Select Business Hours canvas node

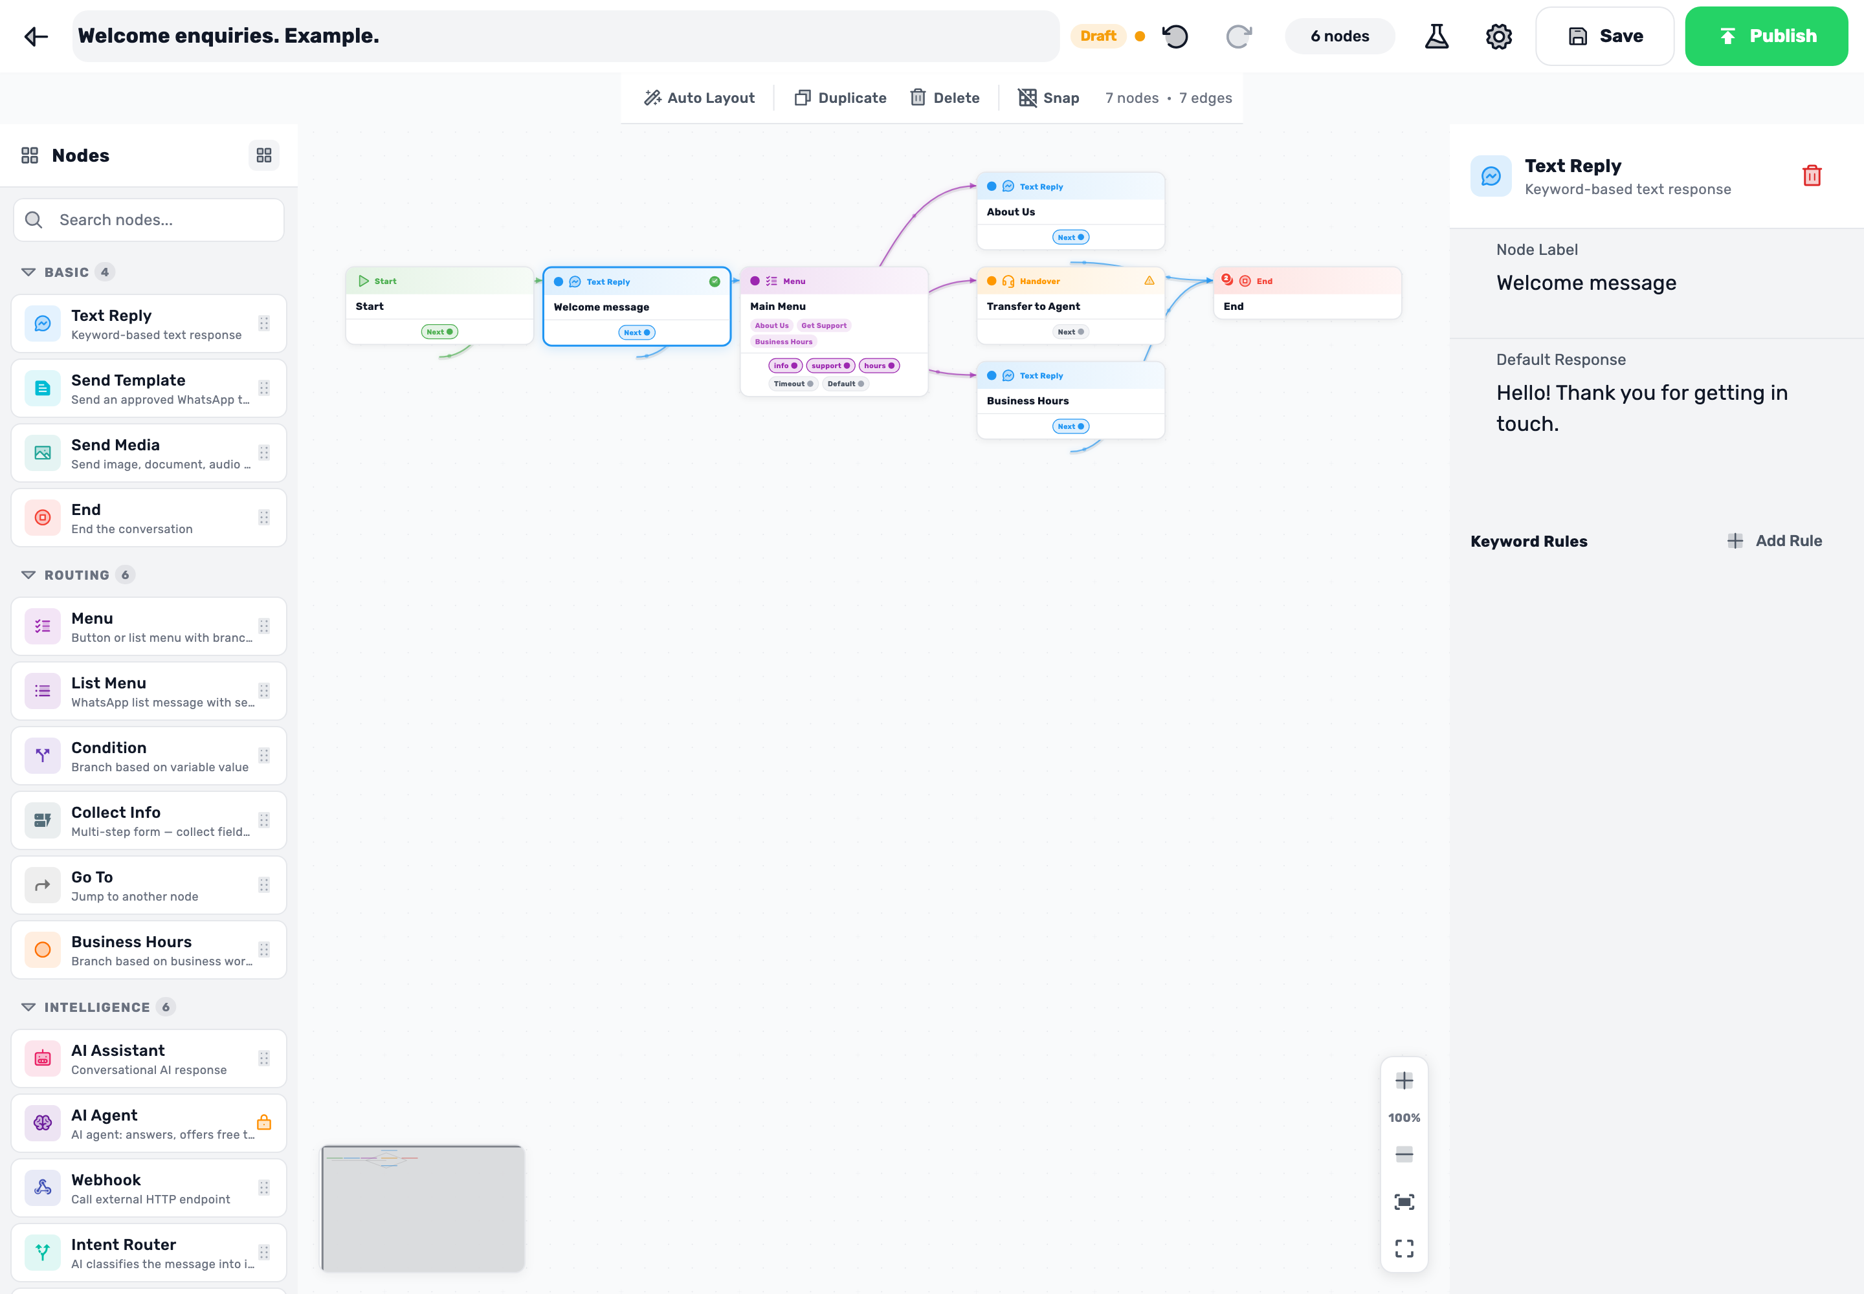point(1071,400)
